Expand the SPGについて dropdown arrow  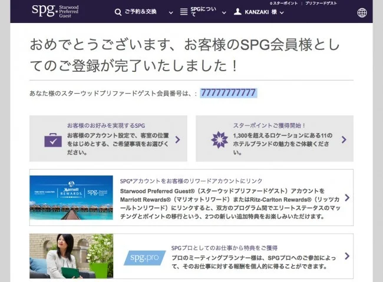(224, 12)
